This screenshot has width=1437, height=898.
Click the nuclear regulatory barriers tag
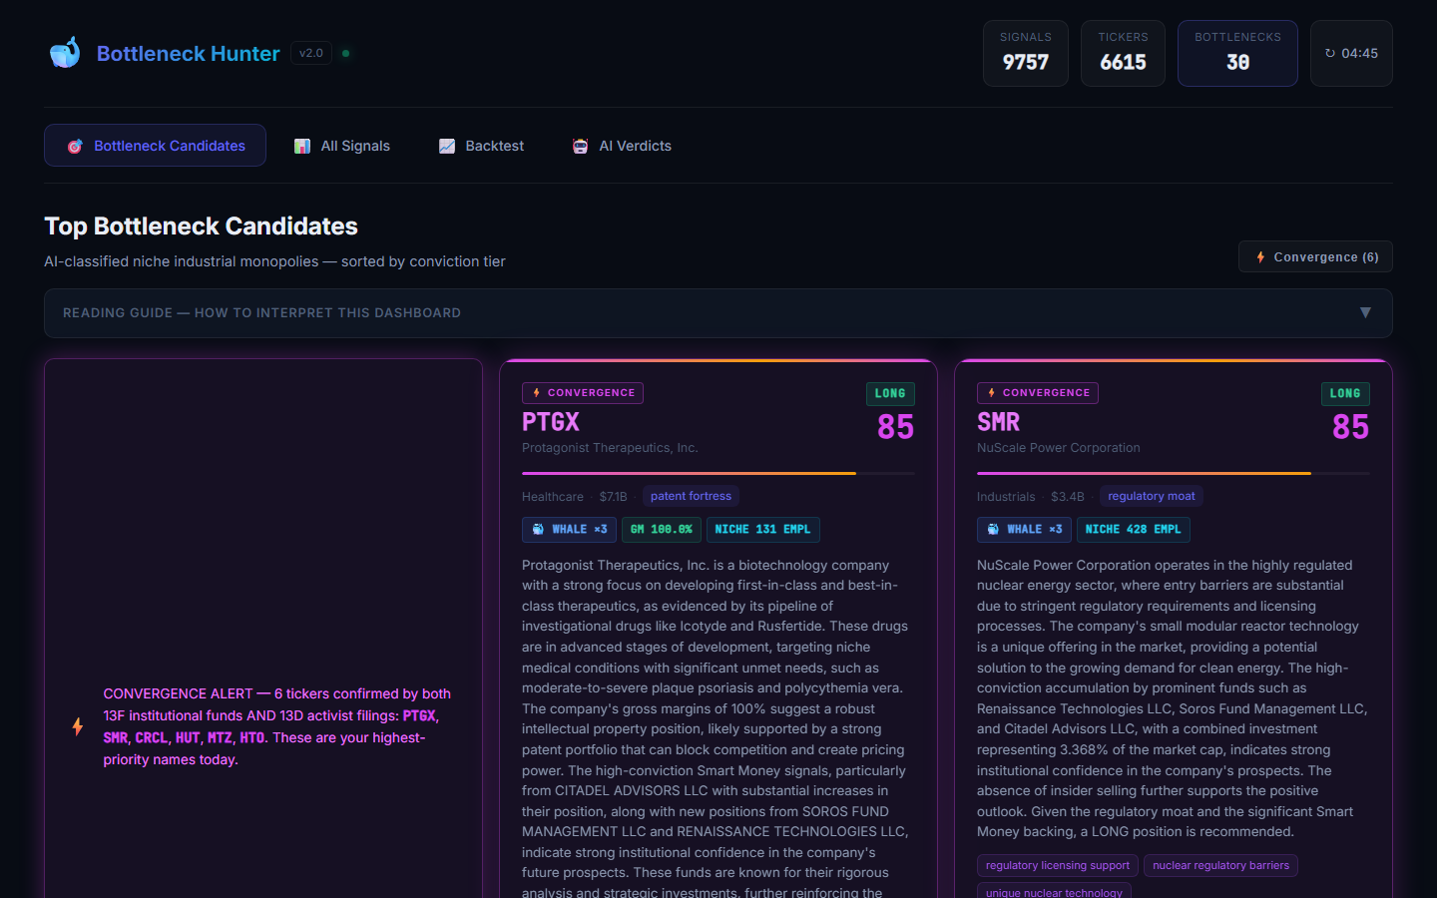click(x=1220, y=866)
